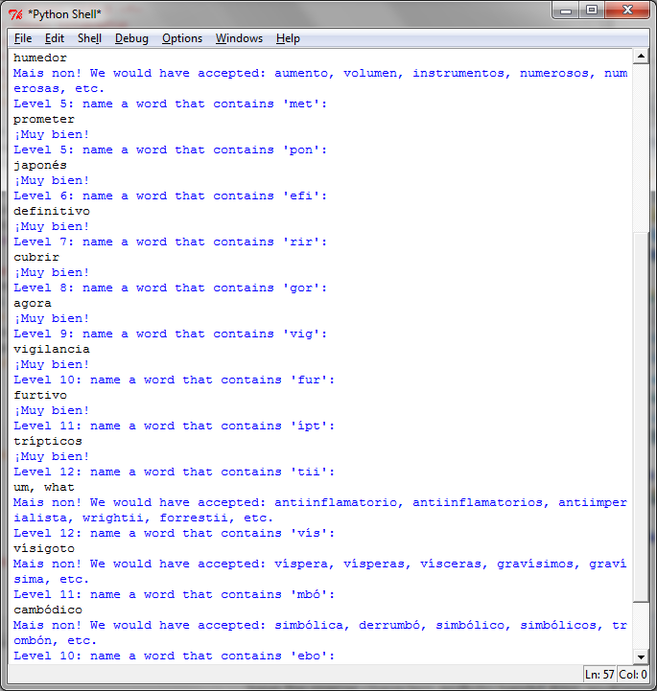Click '¡Muy bien!' below 'trípticos'
Viewport: 657px width, 691px height.
coord(52,456)
